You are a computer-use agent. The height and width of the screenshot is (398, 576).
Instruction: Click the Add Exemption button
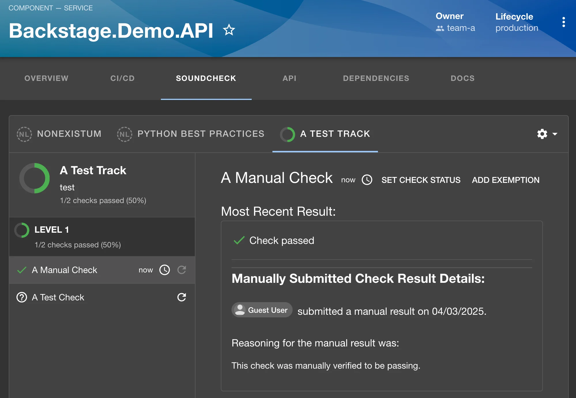click(x=506, y=180)
